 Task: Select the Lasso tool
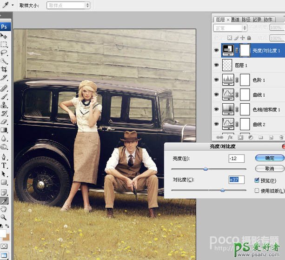(x=4, y=53)
